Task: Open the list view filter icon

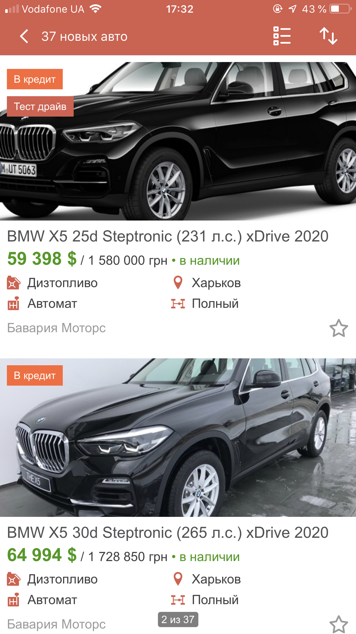Action: (282, 36)
